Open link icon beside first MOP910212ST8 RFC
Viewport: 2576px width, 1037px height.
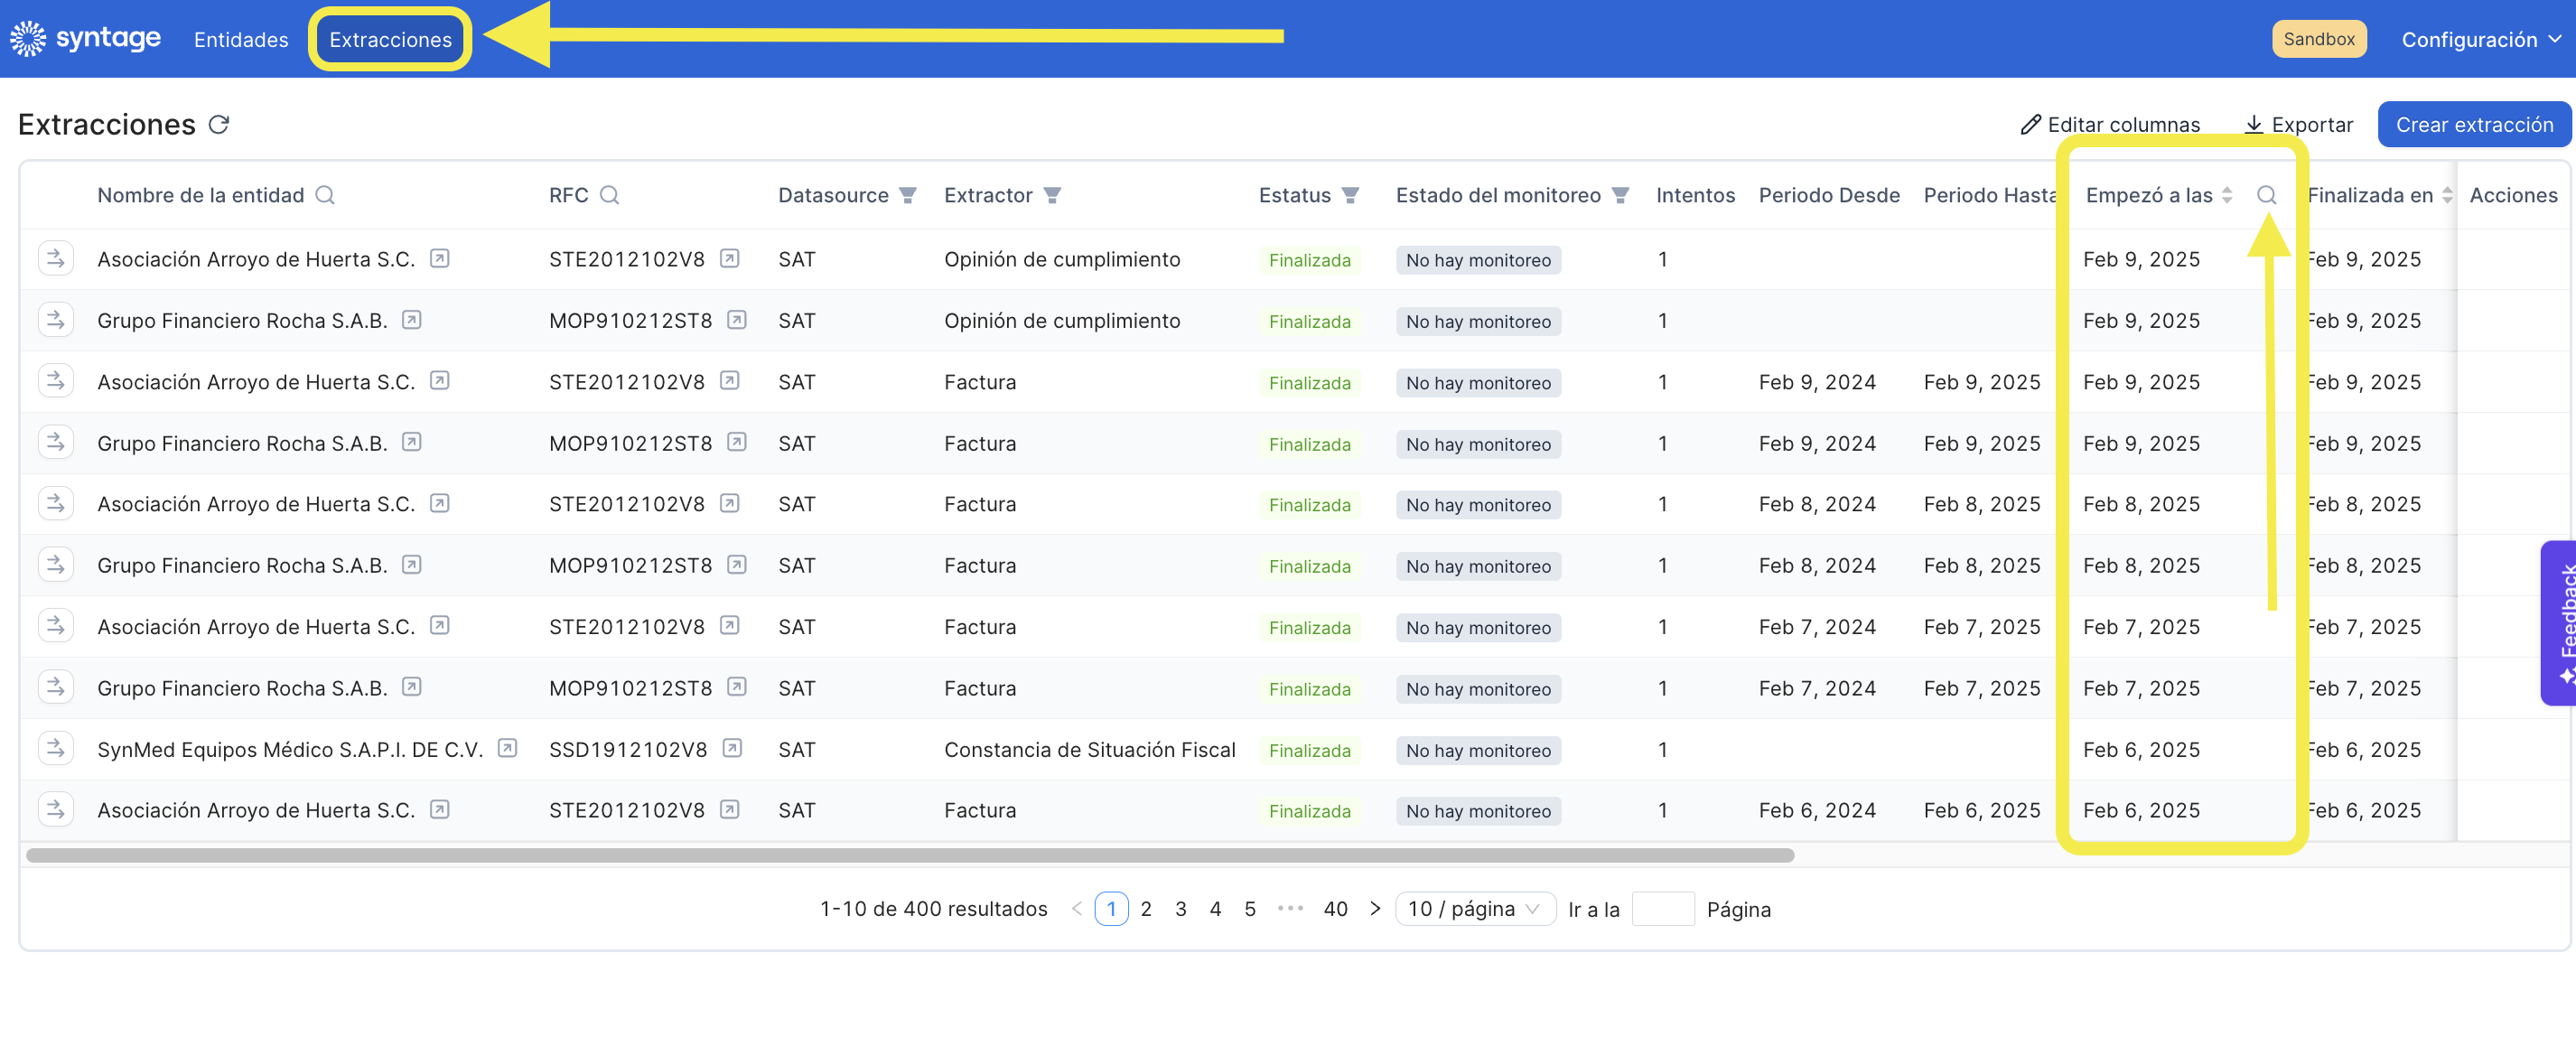point(737,320)
